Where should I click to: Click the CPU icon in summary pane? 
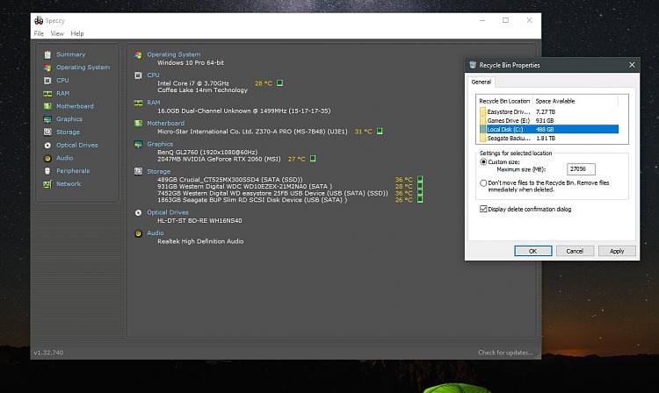[x=138, y=75]
